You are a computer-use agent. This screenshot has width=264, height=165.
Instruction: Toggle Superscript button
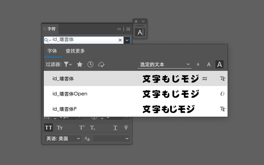click(82, 128)
